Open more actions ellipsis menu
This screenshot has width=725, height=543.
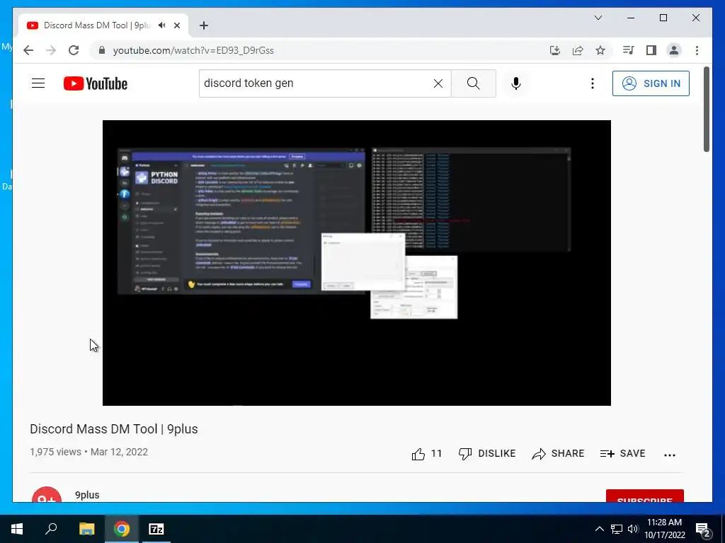pyautogui.click(x=670, y=455)
